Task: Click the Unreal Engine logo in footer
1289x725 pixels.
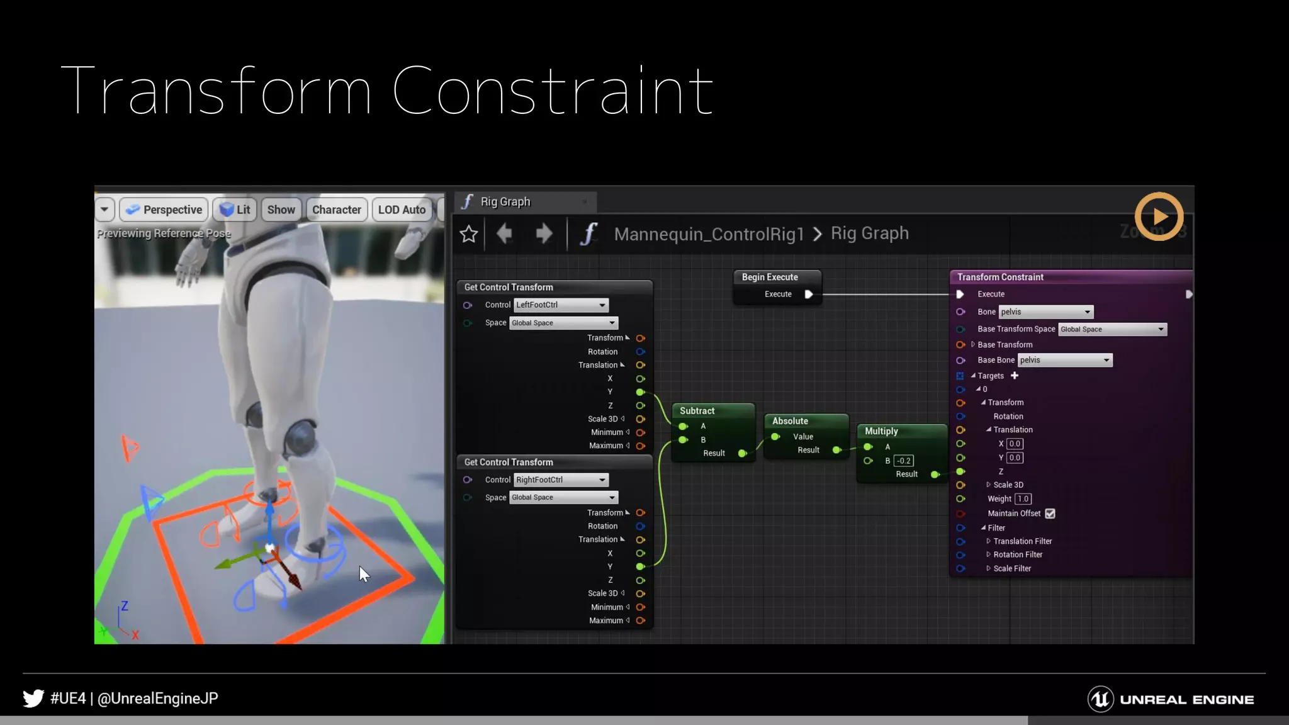Action: click(x=1171, y=699)
